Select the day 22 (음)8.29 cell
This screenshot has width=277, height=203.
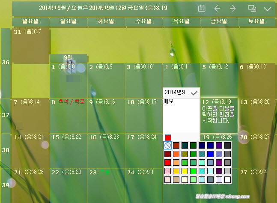click(69, 185)
